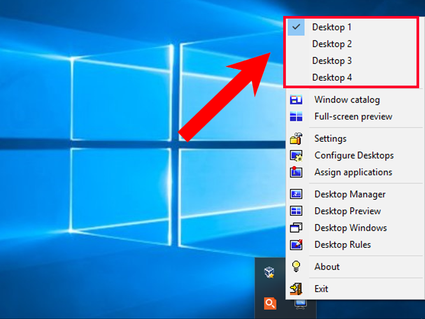Launch Full-screen preview
The height and width of the screenshot is (319, 425).
355,116
